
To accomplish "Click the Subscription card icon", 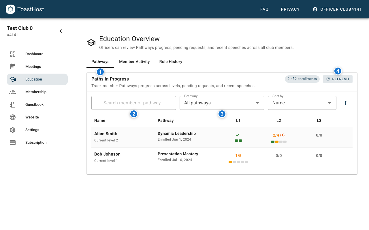I will click(x=13, y=142).
